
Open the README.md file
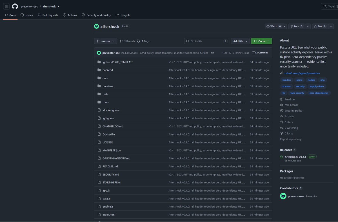point(110,167)
